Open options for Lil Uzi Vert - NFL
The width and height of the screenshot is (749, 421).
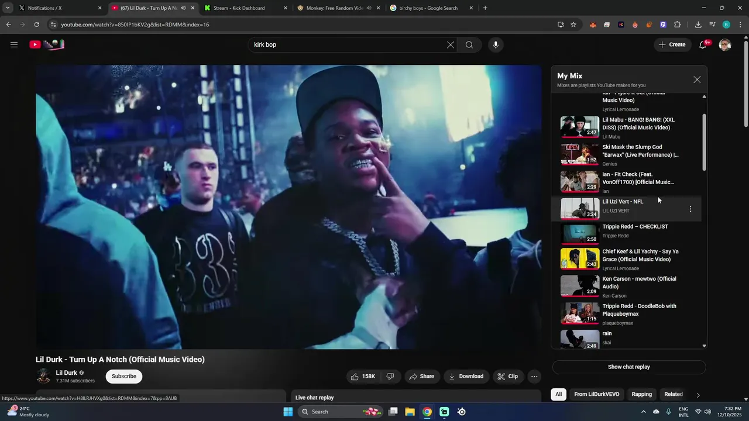[x=690, y=209]
